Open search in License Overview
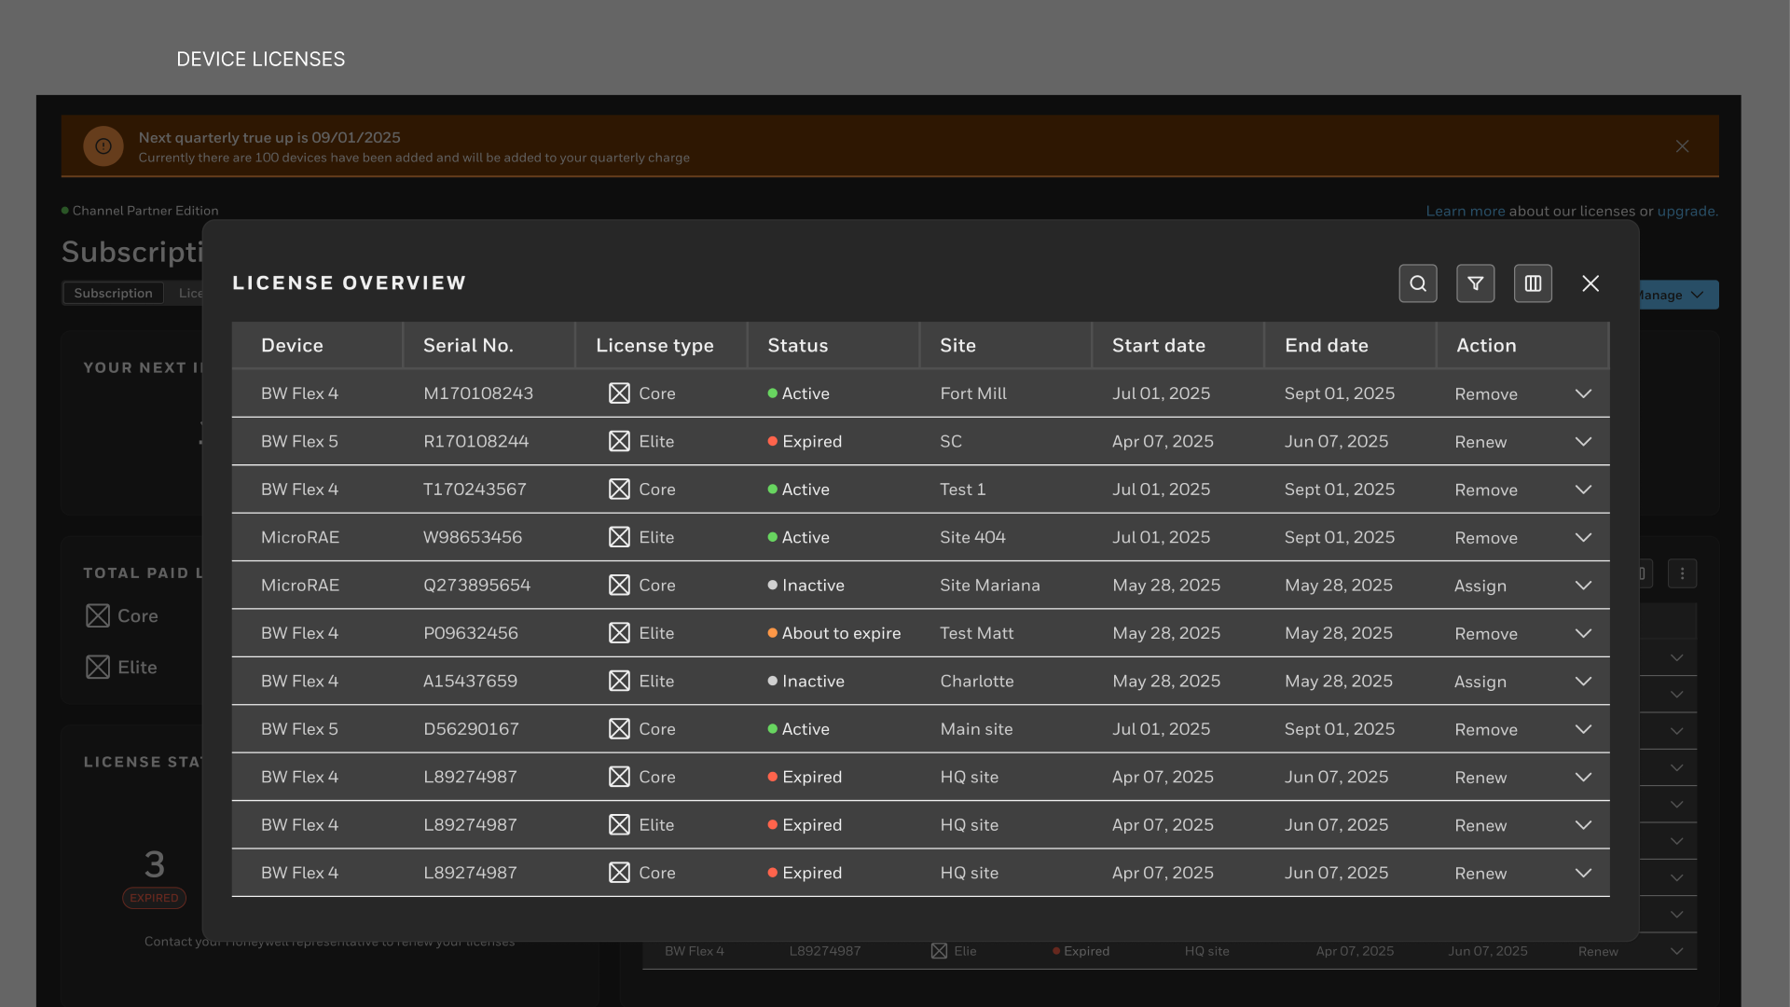The width and height of the screenshot is (1790, 1007). pos(1418,283)
